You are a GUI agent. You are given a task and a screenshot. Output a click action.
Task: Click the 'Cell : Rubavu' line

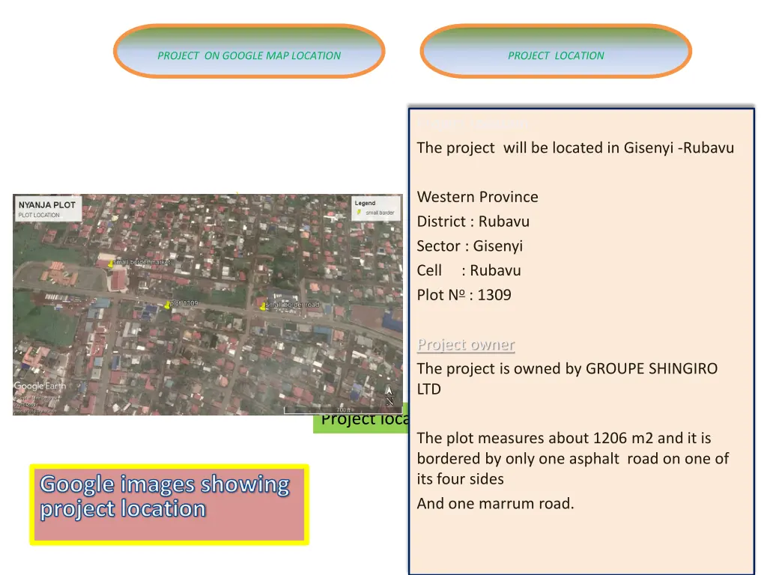pyautogui.click(x=469, y=270)
